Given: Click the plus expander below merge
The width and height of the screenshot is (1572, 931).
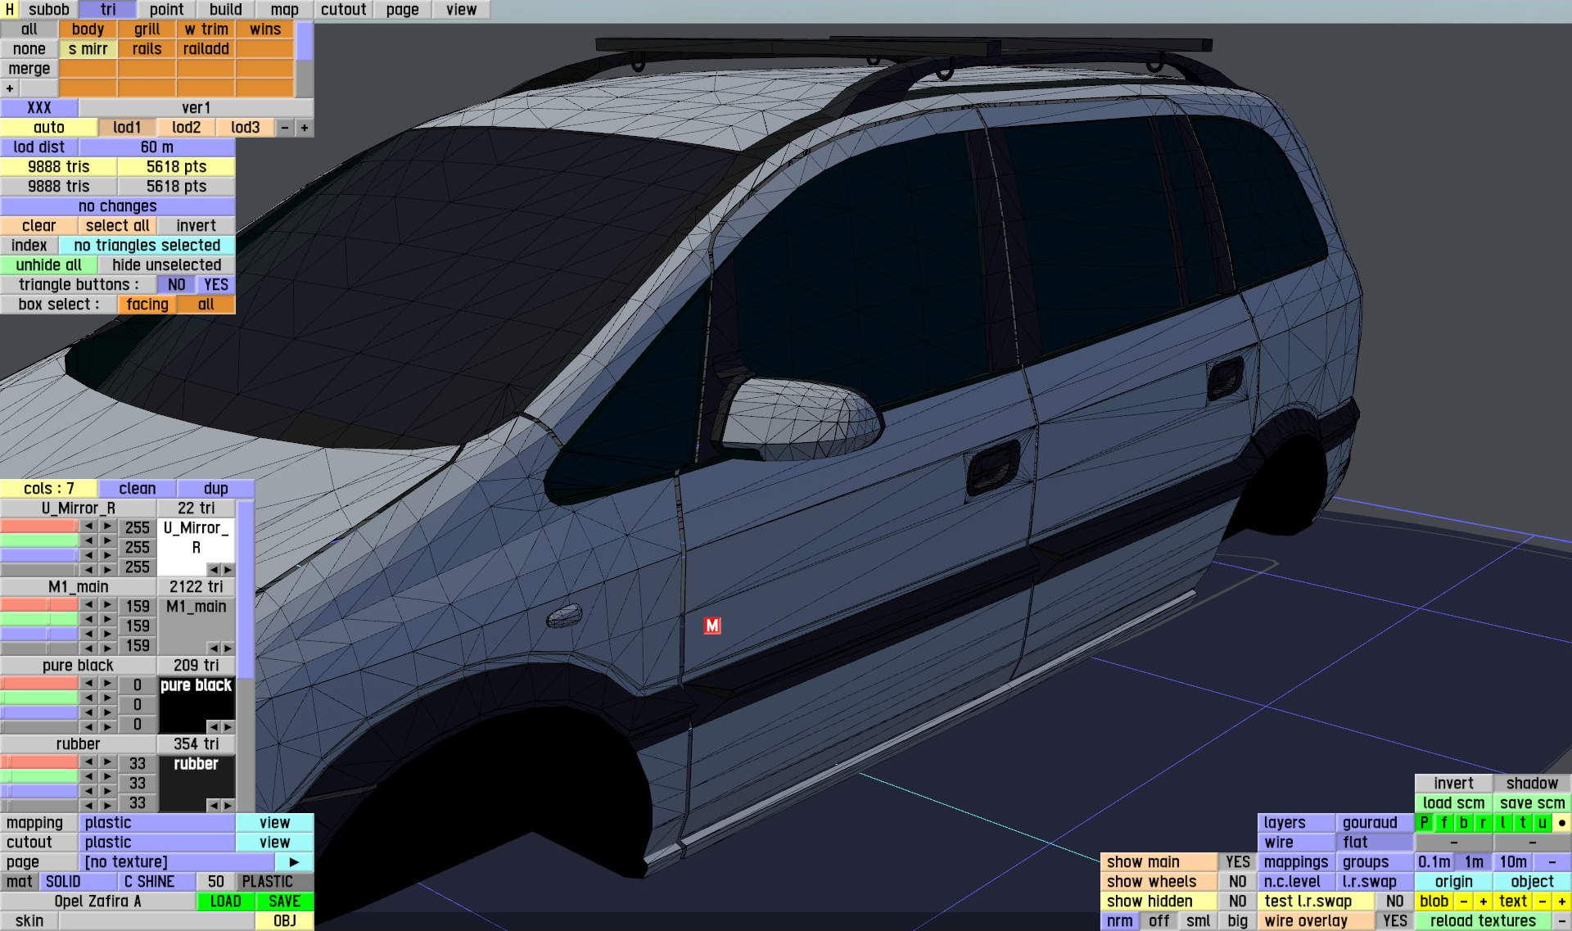Looking at the screenshot, I should pos(10,88).
